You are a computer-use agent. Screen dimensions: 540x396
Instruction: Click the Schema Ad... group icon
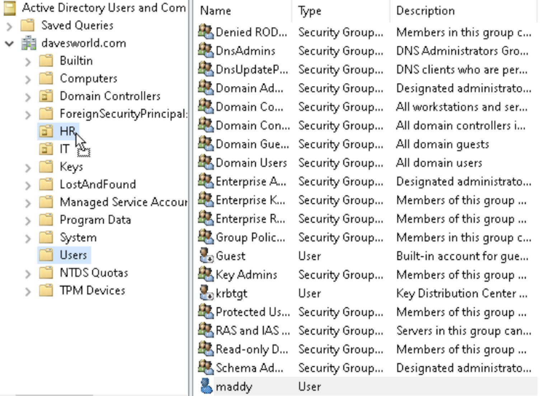(206, 368)
